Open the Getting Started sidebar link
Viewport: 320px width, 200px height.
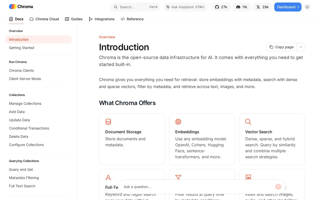(38, 48)
